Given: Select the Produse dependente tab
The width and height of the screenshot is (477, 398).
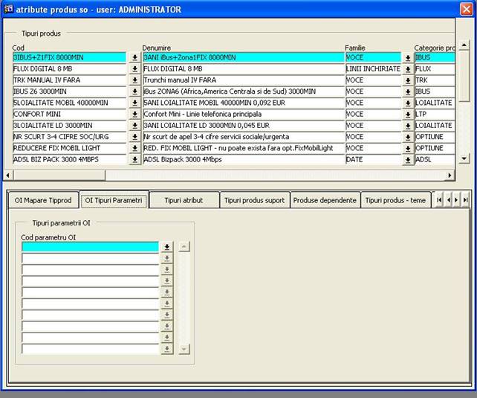Looking at the screenshot, I should click(x=325, y=200).
